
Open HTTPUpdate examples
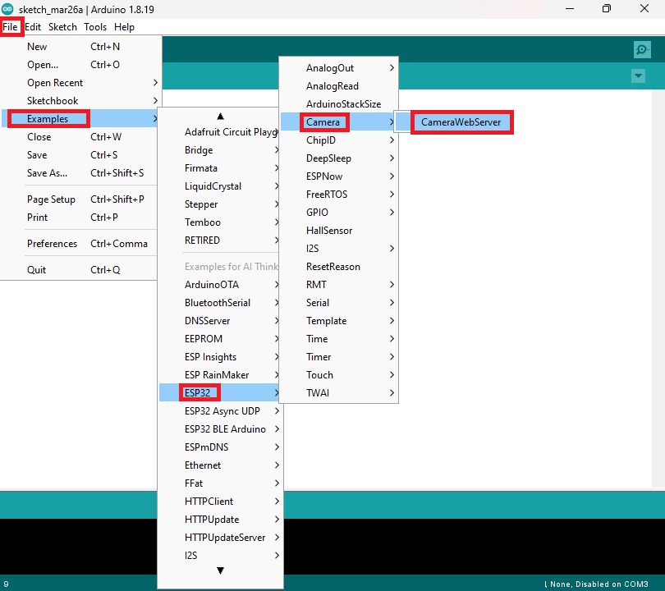[221, 520]
